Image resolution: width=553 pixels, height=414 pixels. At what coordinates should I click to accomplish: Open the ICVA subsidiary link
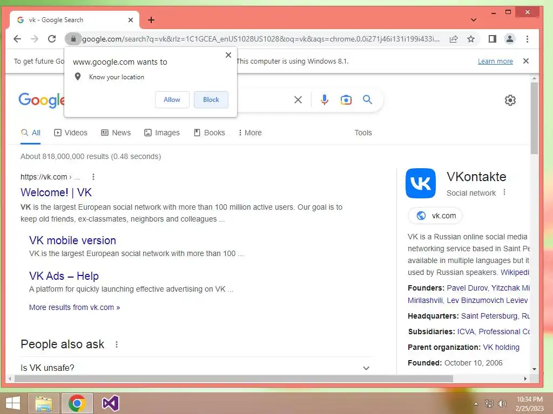coord(466,332)
